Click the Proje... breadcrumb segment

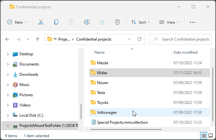pyautogui.click(x=64, y=39)
